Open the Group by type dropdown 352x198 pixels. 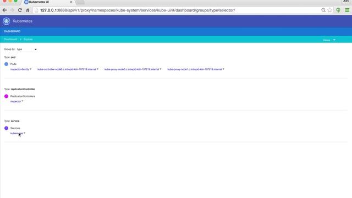click(x=27, y=49)
